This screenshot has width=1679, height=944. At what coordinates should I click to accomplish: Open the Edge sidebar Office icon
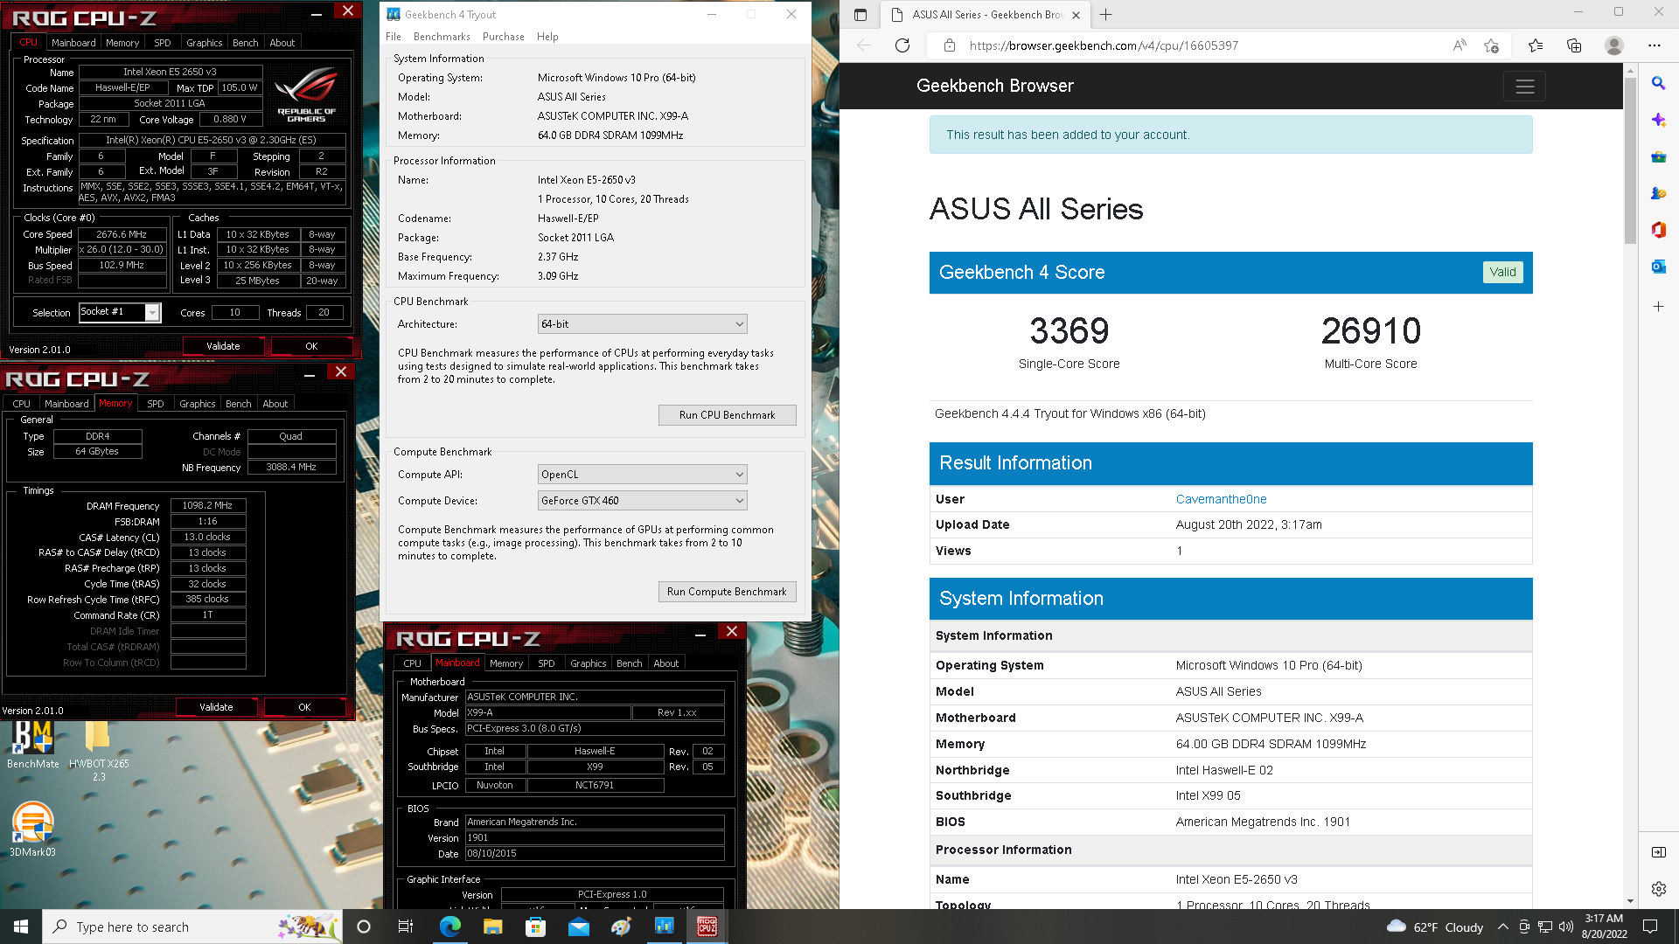pos(1658,230)
